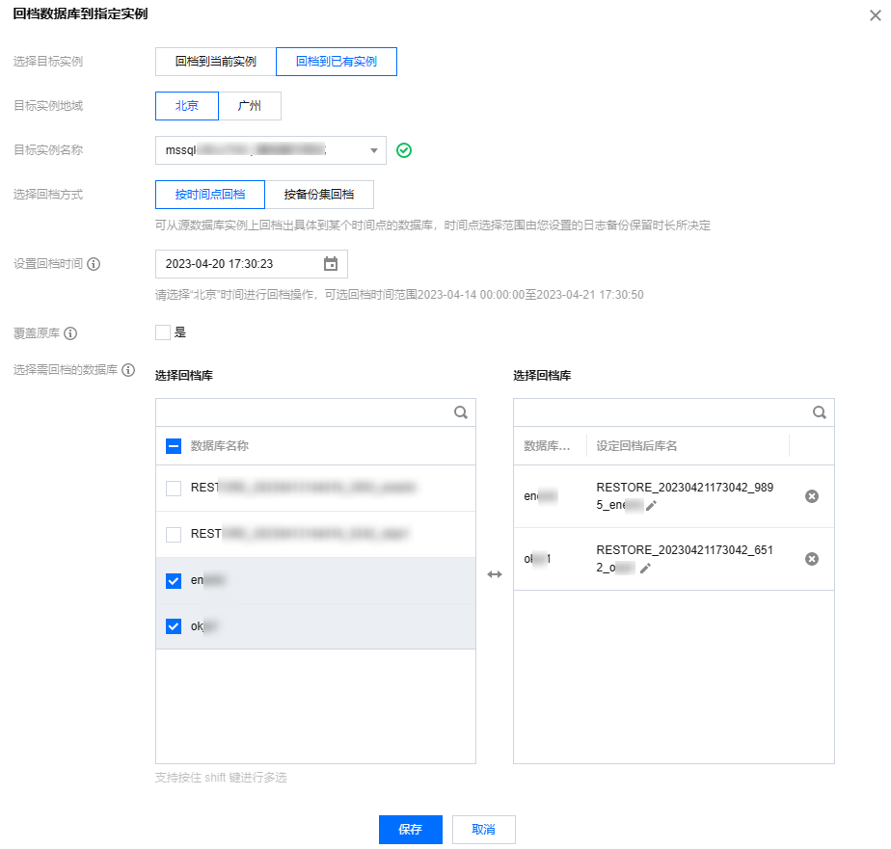Click info icon beside 覆盖原库

pyautogui.click(x=70, y=333)
